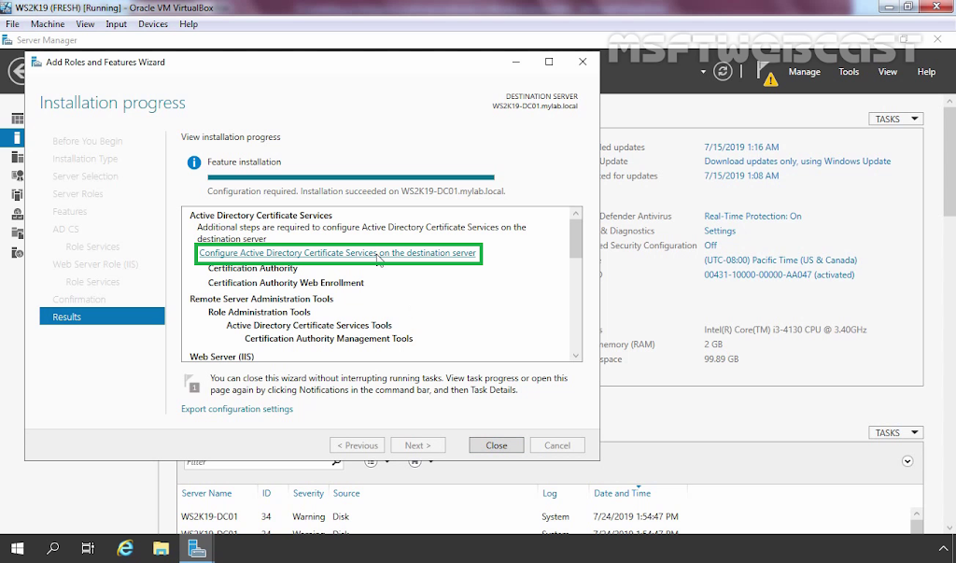Image resolution: width=956 pixels, height=563 pixels.
Task: Open the Server Manager View menu
Action: point(887,71)
